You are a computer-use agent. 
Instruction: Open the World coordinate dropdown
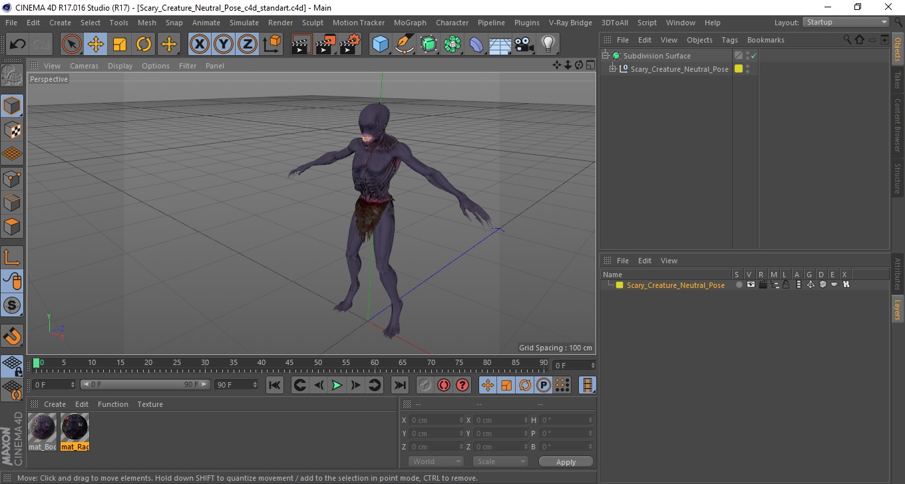436,461
